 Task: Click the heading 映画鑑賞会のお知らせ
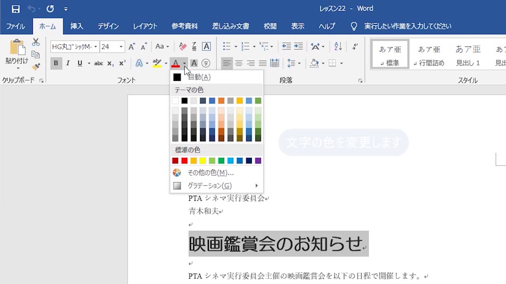(x=276, y=244)
